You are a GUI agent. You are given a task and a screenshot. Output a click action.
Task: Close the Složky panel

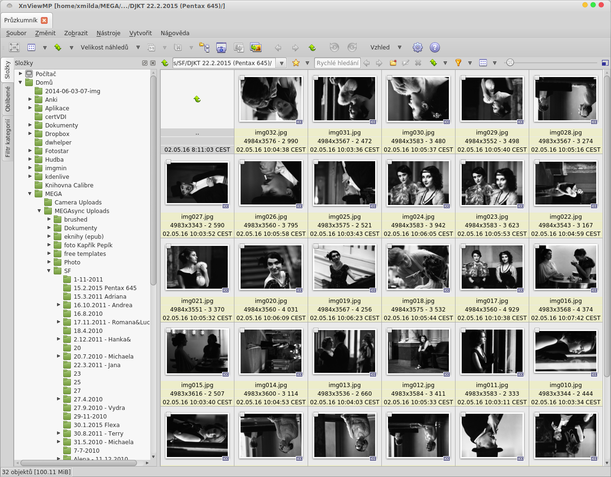point(153,63)
